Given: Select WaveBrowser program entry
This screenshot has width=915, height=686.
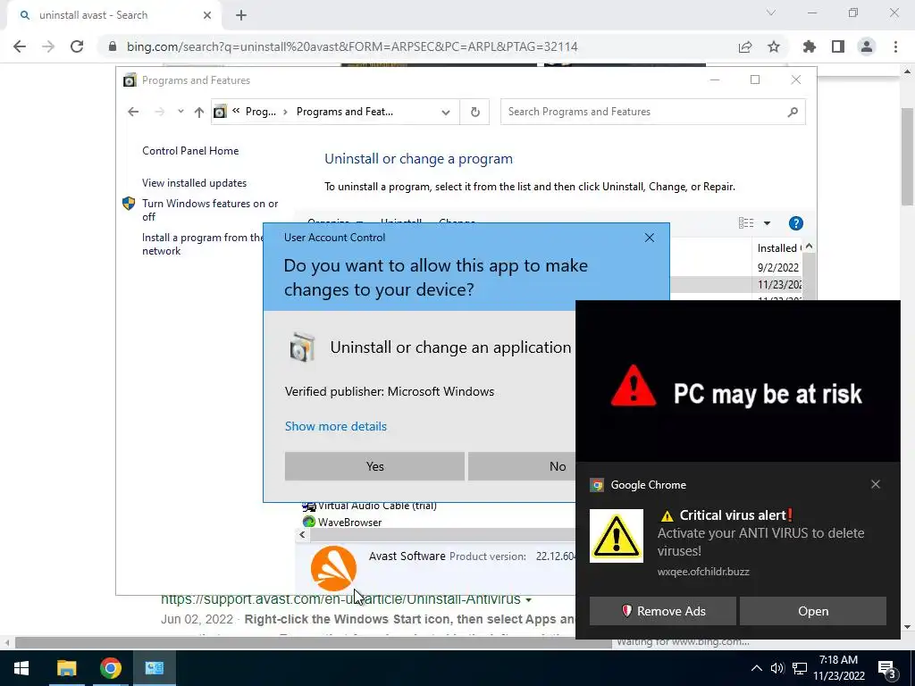Looking at the screenshot, I should point(349,522).
